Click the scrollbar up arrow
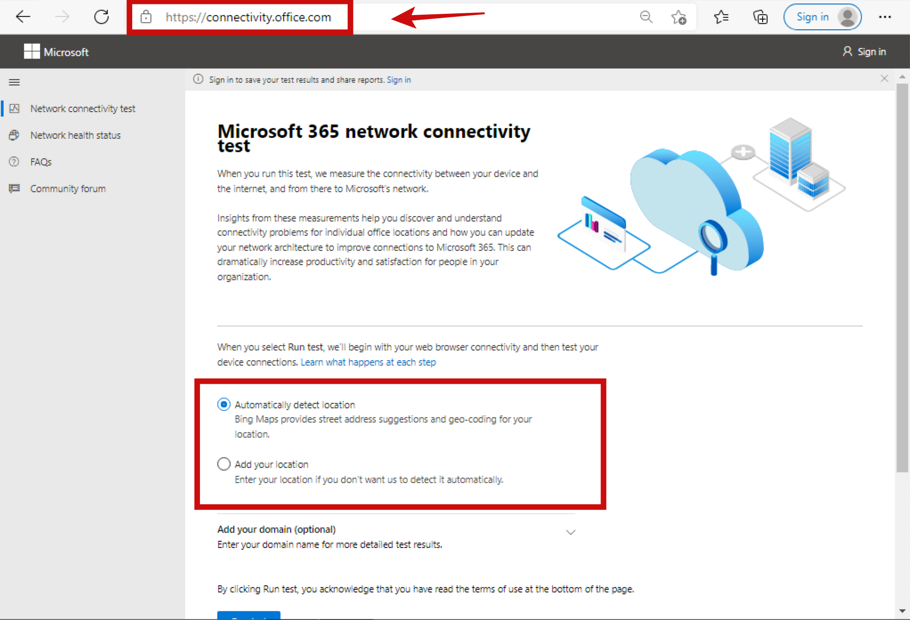 point(902,76)
